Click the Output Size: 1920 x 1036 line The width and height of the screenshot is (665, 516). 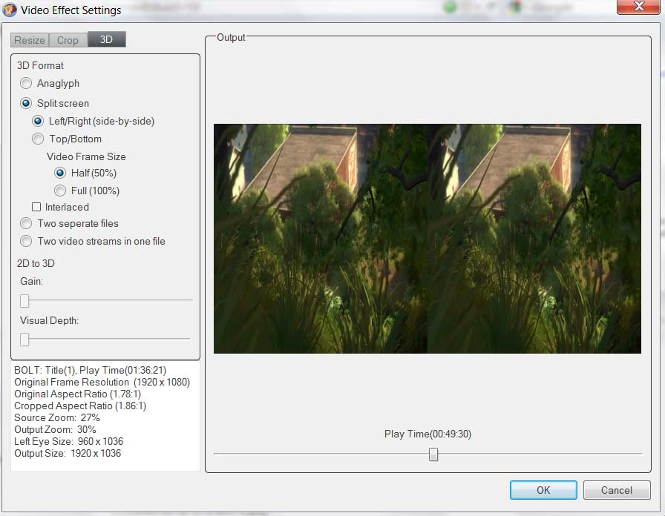point(68,453)
